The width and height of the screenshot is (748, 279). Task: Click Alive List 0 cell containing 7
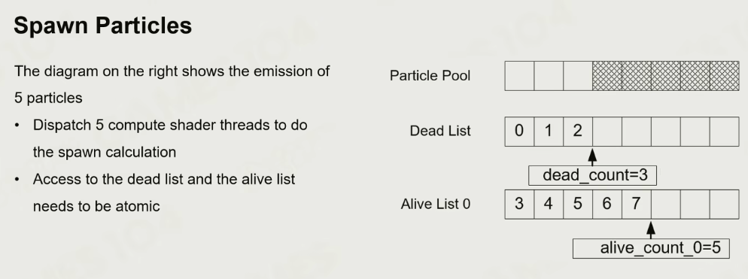pyautogui.click(x=637, y=204)
